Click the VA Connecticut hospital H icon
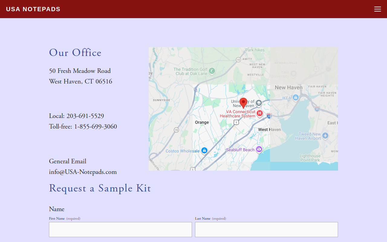Viewport: 387px width, 242px height. pyautogui.click(x=260, y=113)
